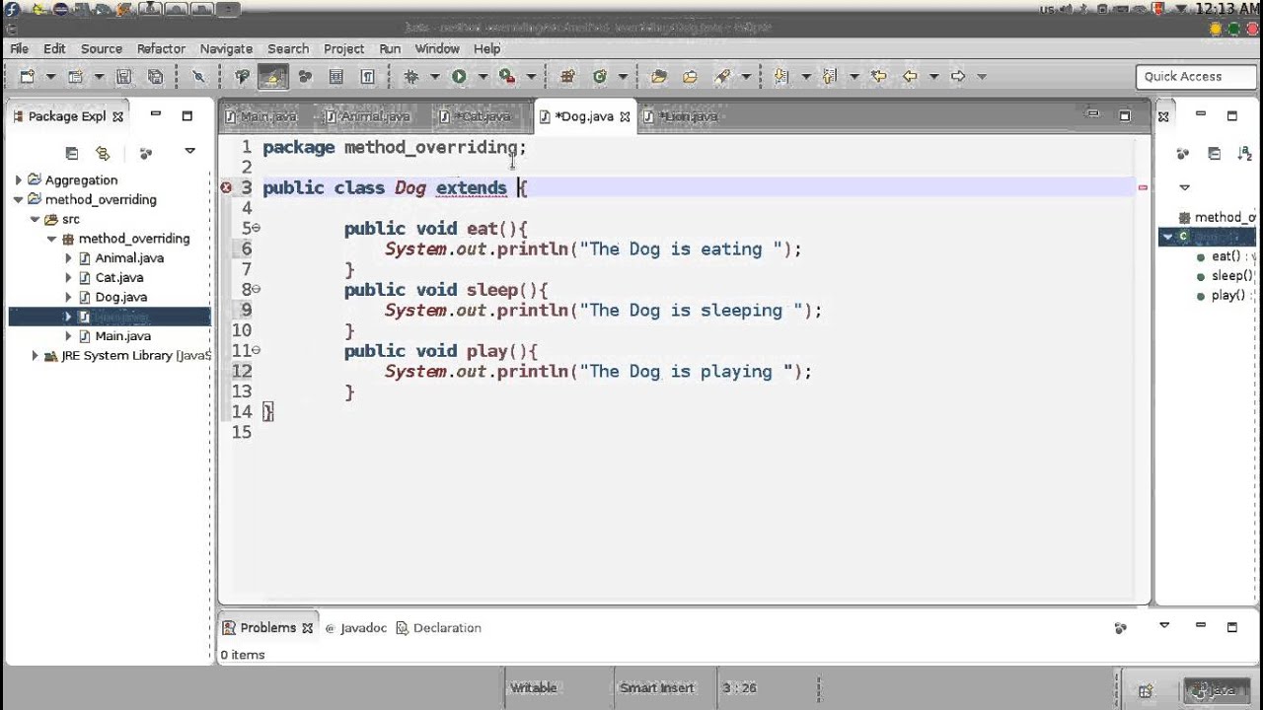Viewport: 1263px width, 710px height.
Task: Click the Open Type folder icon
Action: 658,76
